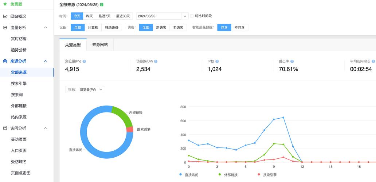Click the help icon beside 访客数(UV)
The width and height of the screenshot is (376, 182).
156,62
